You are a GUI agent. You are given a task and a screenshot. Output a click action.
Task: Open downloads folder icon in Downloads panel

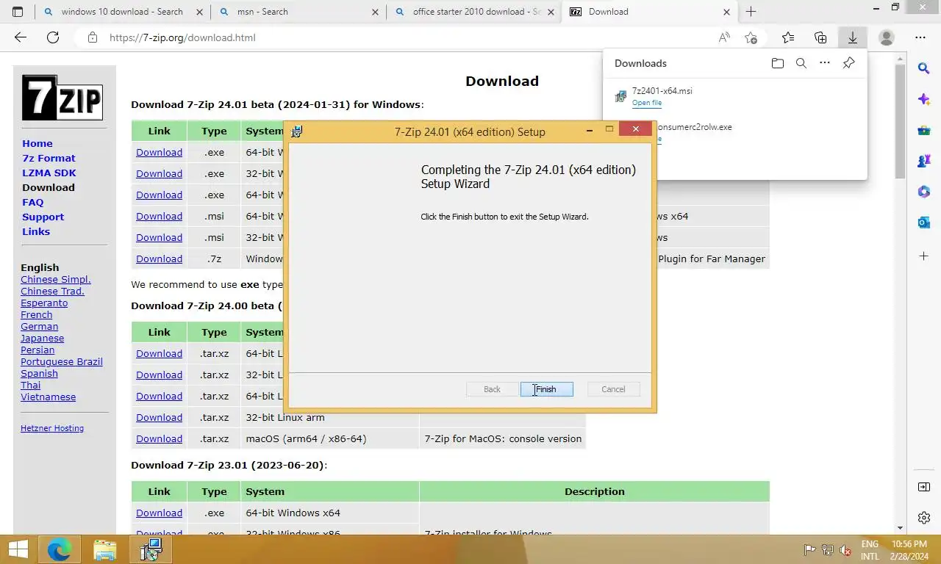click(x=778, y=63)
